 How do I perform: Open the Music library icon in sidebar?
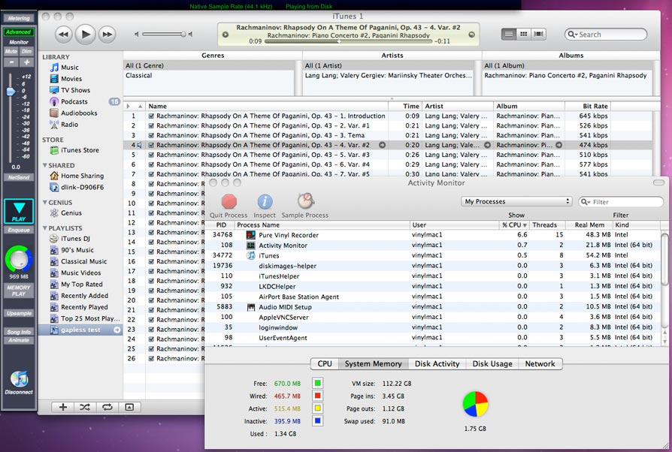[54, 68]
